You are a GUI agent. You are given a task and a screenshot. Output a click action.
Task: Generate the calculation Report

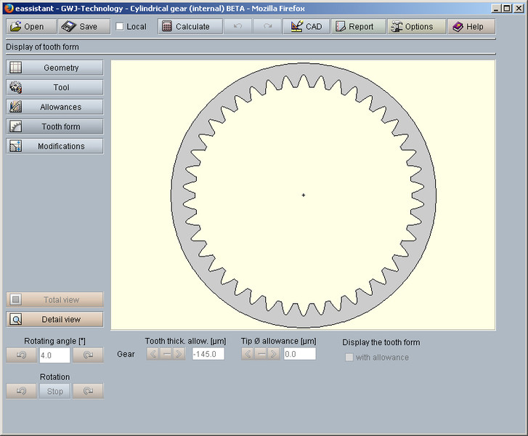(355, 26)
